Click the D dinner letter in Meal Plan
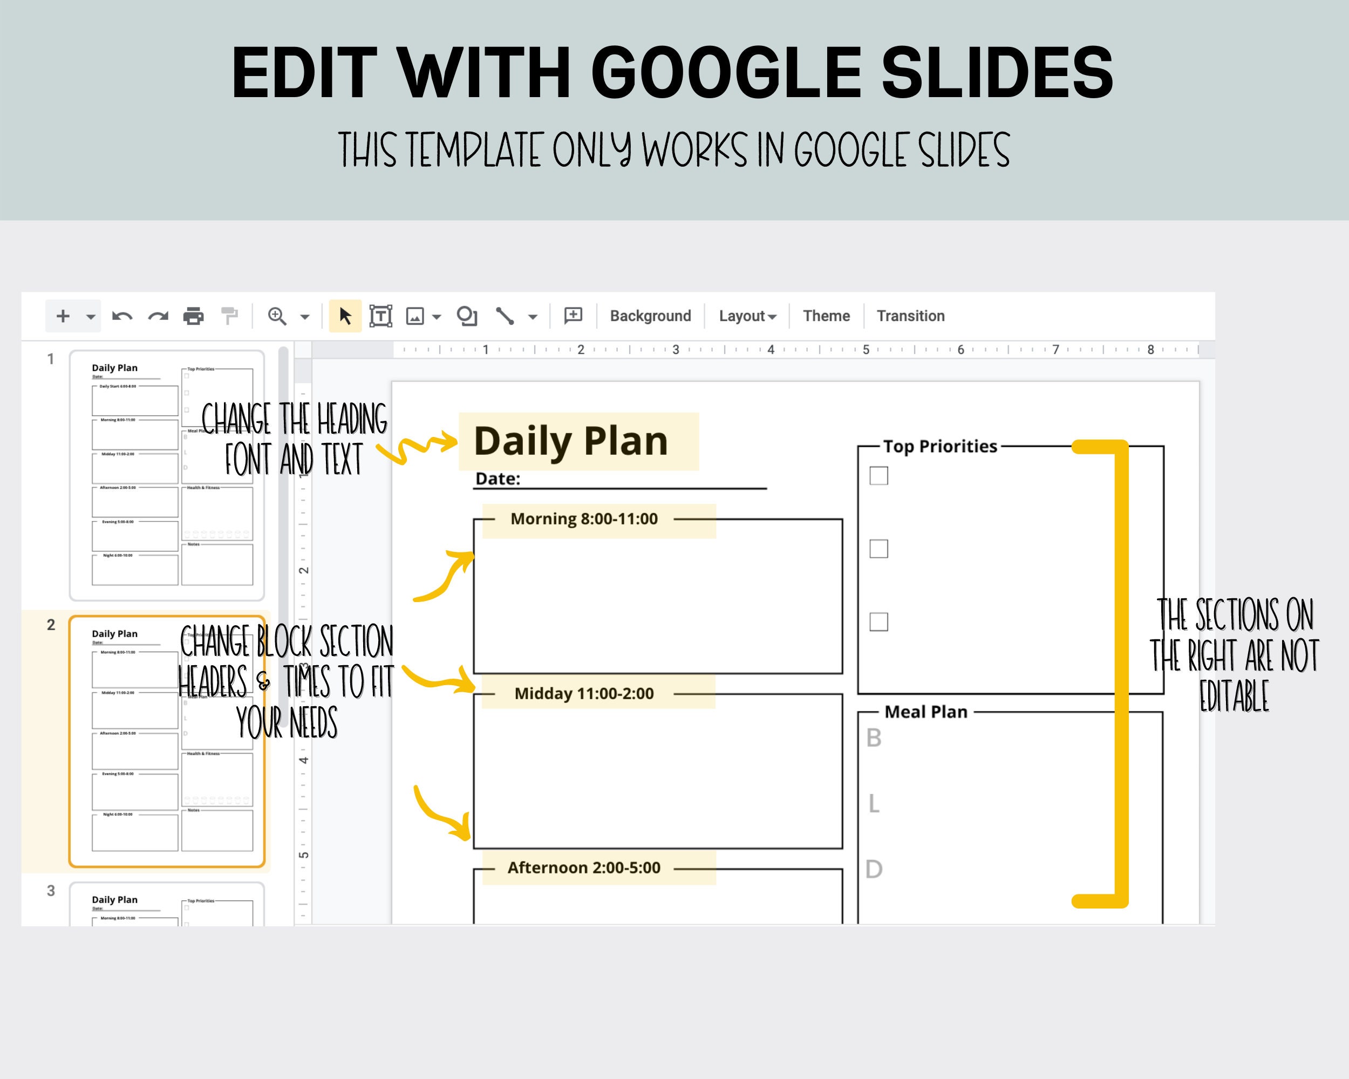 pos(874,869)
